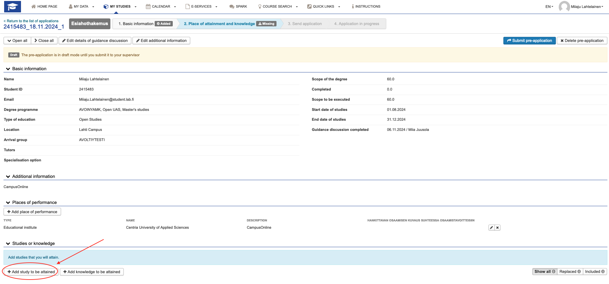Open My Studies menu
This screenshot has width=609, height=284.
coord(120,7)
